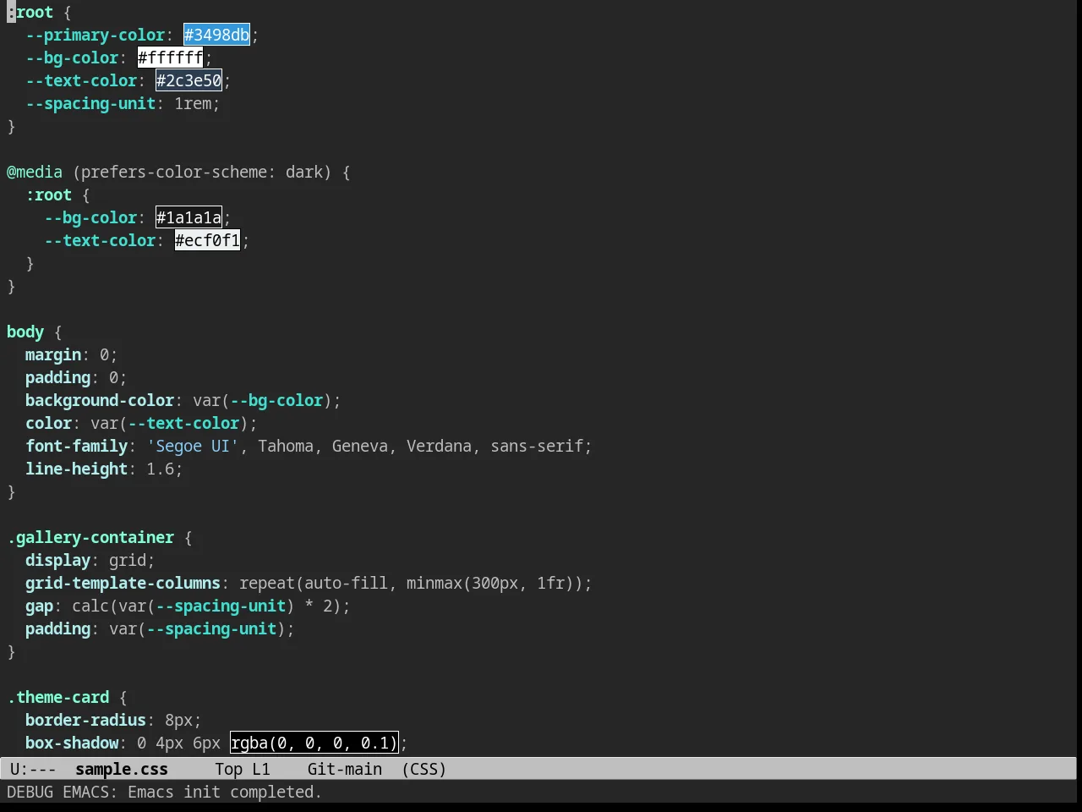This screenshot has height=812, width=1082.
Task: Click --text-color property in first :root block
Action: (81, 80)
